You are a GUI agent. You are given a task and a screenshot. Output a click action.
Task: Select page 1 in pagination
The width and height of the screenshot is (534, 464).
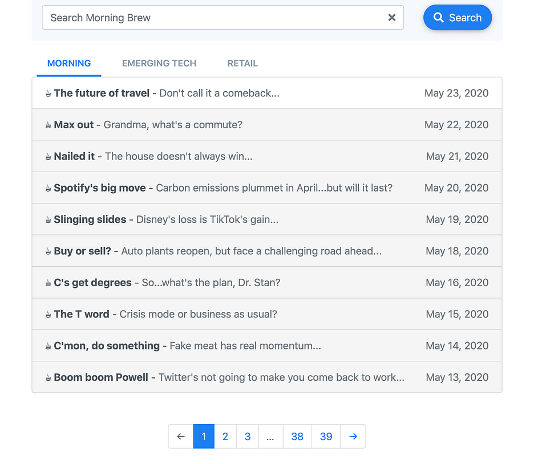204,436
